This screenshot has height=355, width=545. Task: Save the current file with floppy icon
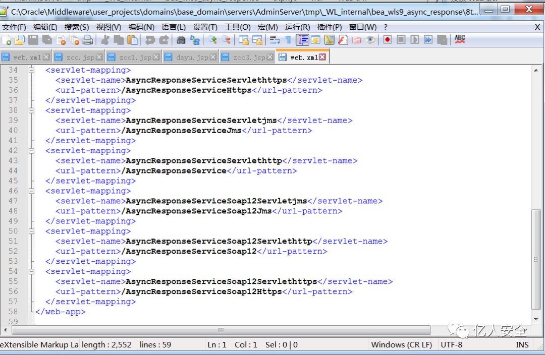click(33, 40)
